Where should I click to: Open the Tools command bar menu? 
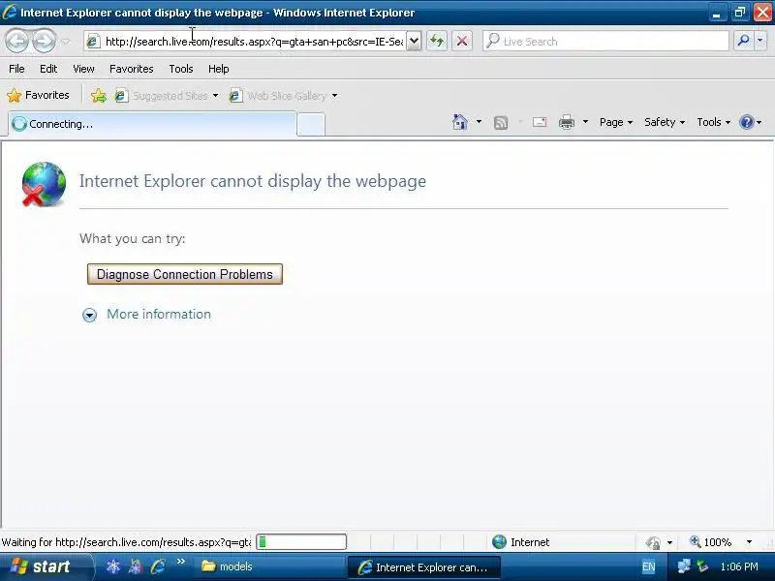(713, 122)
